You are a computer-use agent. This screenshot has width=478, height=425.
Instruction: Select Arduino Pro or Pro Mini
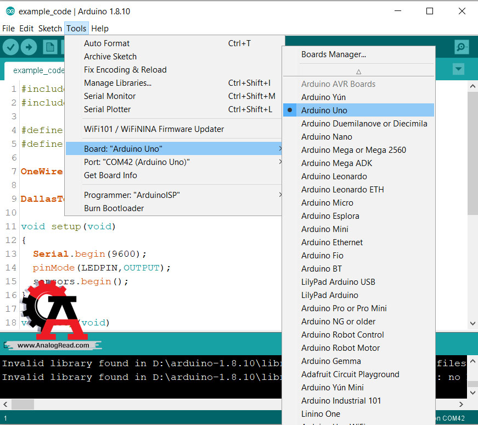358,308
